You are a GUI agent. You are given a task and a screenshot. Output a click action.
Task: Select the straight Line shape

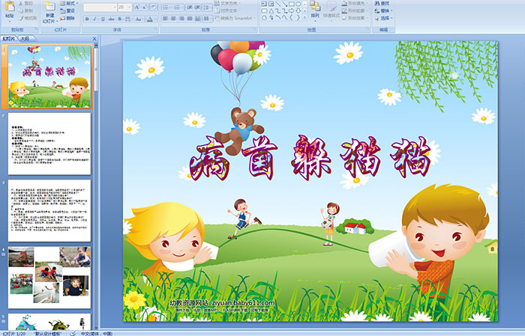tap(277, 4)
